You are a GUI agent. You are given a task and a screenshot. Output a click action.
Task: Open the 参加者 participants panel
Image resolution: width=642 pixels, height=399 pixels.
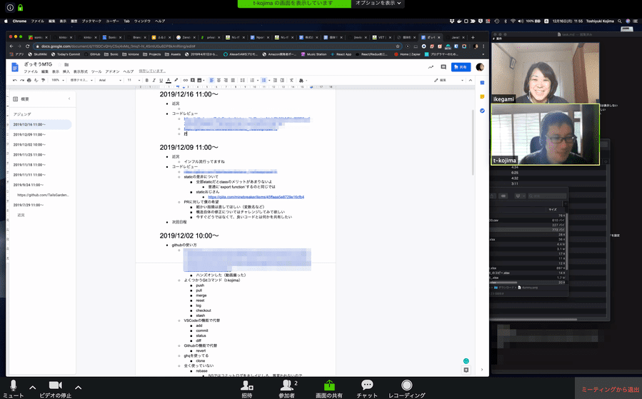pyautogui.click(x=287, y=387)
